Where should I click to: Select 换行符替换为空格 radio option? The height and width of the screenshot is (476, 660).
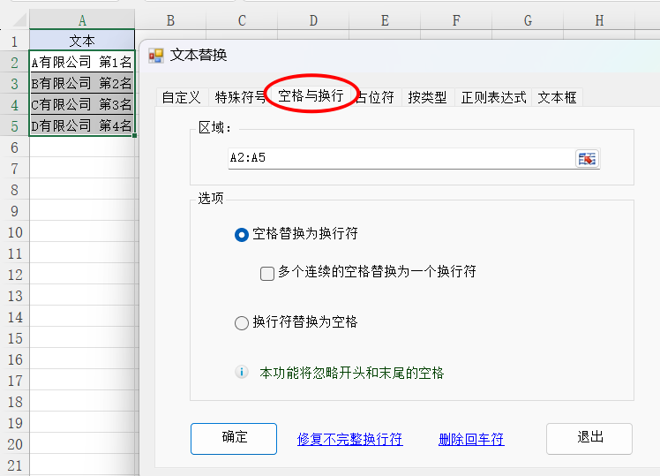click(242, 323)
